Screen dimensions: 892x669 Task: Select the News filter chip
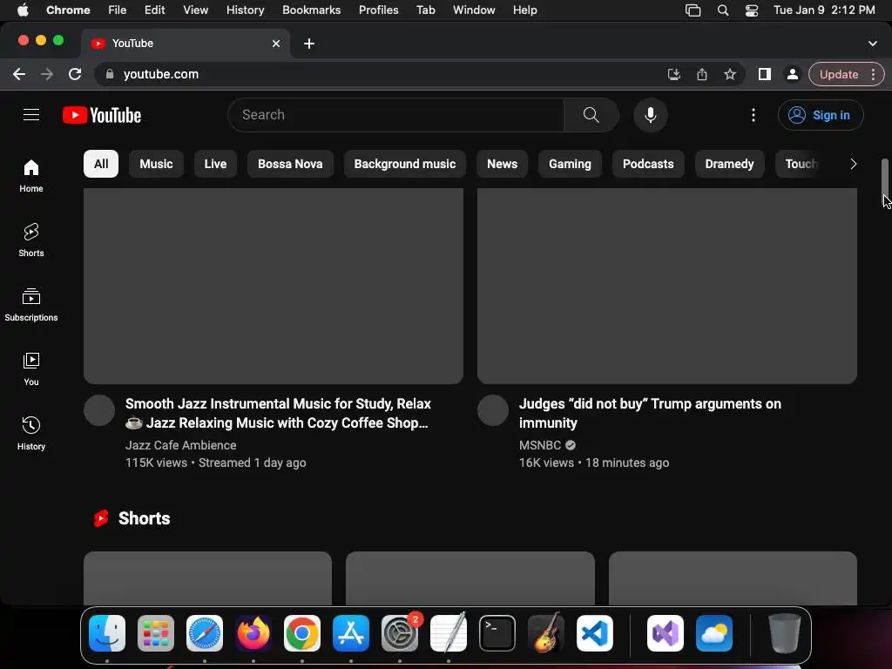click(502, 164)
